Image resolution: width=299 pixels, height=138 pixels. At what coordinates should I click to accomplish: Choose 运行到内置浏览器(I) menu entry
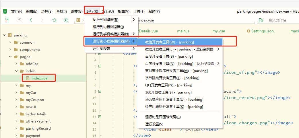tap(111, 27)
